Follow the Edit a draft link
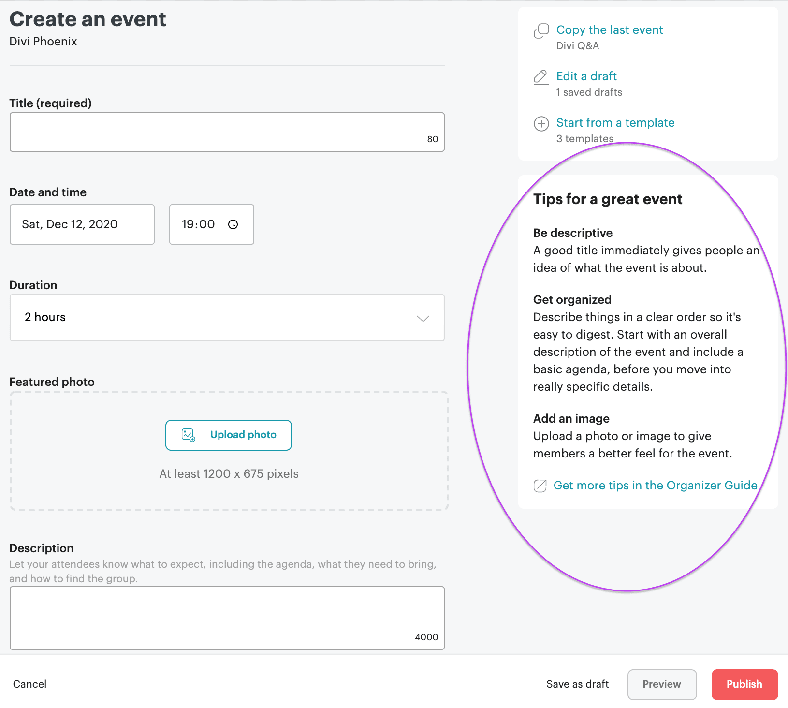This screenshot has height=708, width=788. point(586,76)
